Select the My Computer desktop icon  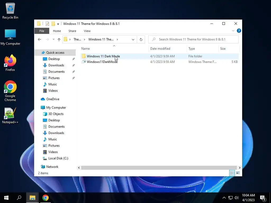[10, 37]
